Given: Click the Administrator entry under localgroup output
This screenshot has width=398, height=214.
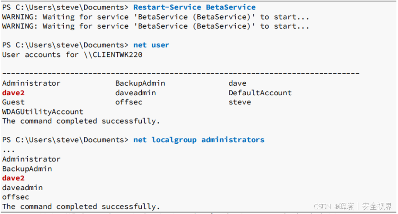Looking at the screenshot, I should pos(32,159).
